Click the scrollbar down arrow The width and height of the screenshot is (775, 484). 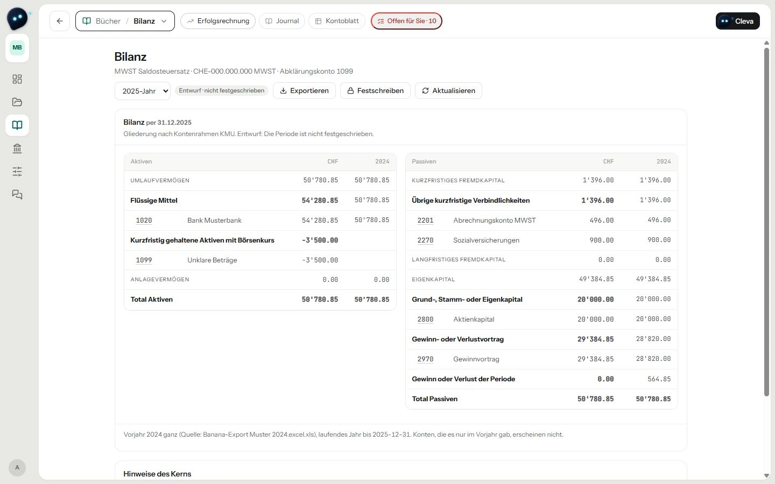coord(766,475)
